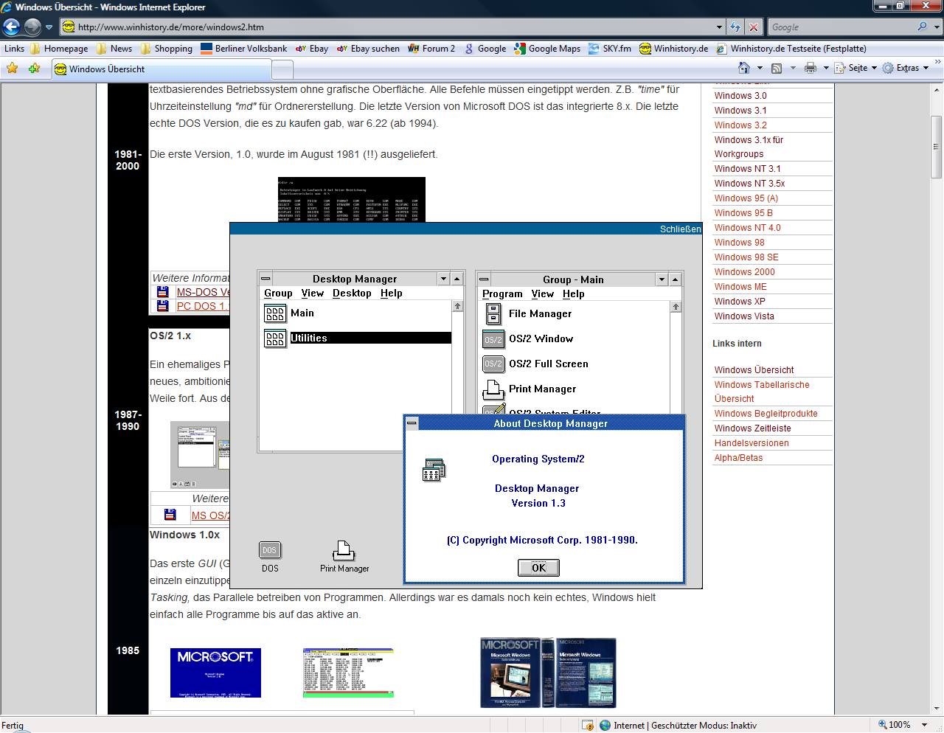Click the browser Back arrow button
The width and height of the screenshot is (944, 733).
tap(11, 27)
